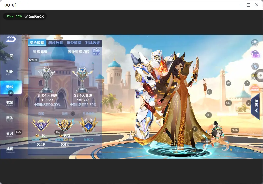
Task: Switch to the 综合数据 tab
Action: [37, 43]
